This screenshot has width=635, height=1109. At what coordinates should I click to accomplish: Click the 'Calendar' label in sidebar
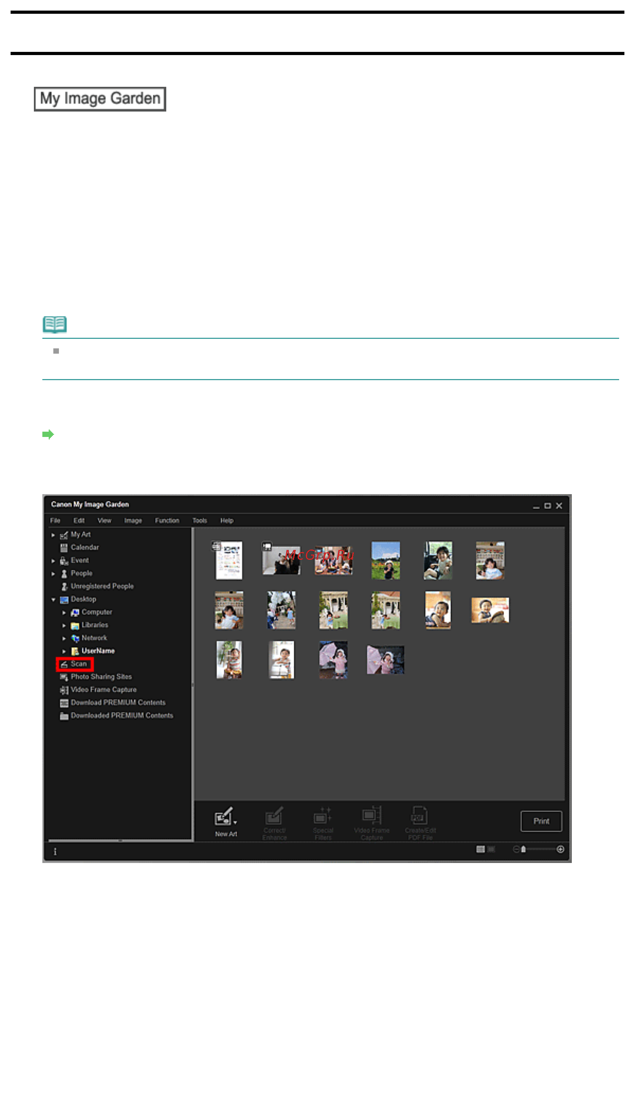[x=85, y=547]
